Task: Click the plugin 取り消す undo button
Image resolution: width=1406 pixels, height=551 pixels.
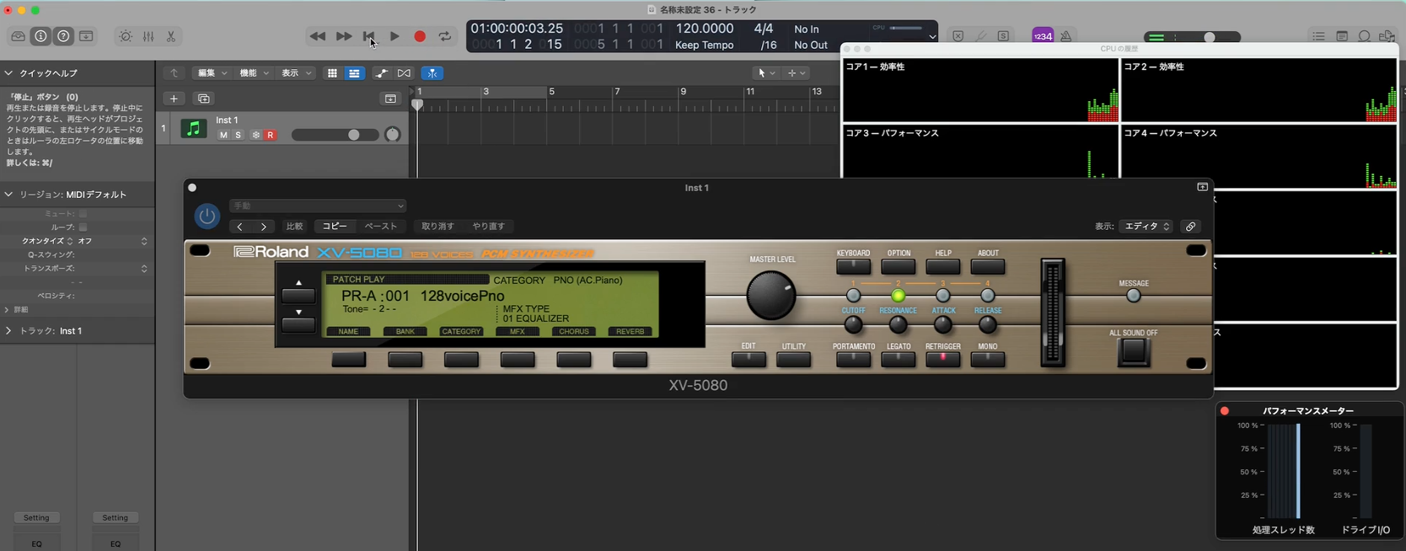Action: (437, 227)
